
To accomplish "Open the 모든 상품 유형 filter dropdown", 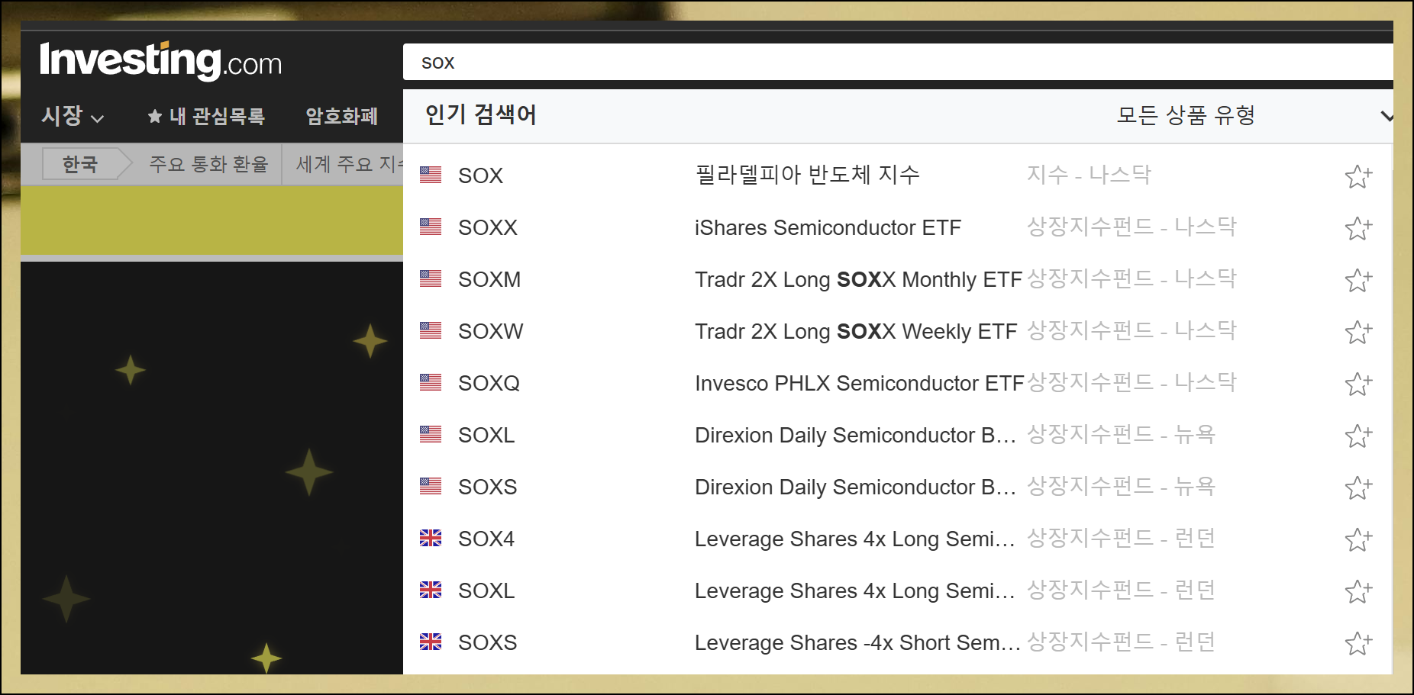I will click(1254, 115).
